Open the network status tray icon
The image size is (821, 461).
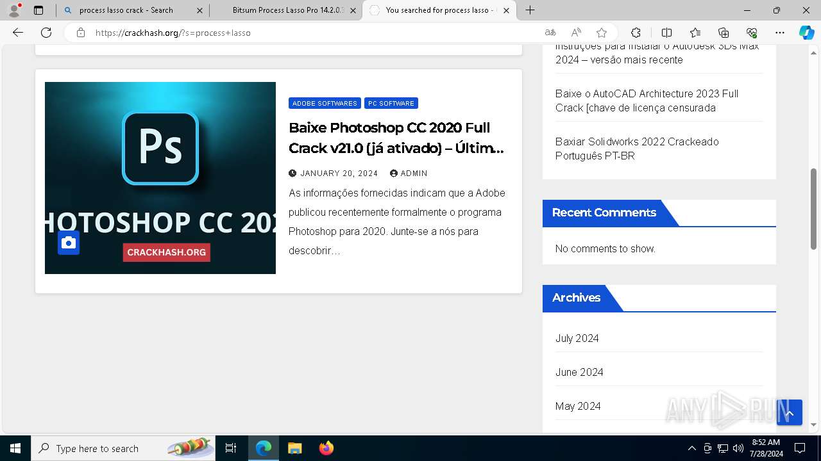pos(723,448)
